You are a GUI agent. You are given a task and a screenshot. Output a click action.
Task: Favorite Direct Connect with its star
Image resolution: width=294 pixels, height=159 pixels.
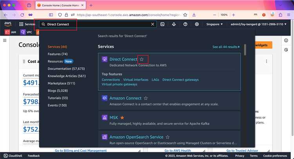[x=142, y=59]
